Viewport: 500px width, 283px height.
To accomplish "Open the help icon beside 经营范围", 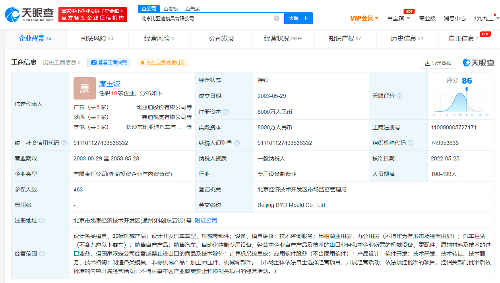I will 42,254.
